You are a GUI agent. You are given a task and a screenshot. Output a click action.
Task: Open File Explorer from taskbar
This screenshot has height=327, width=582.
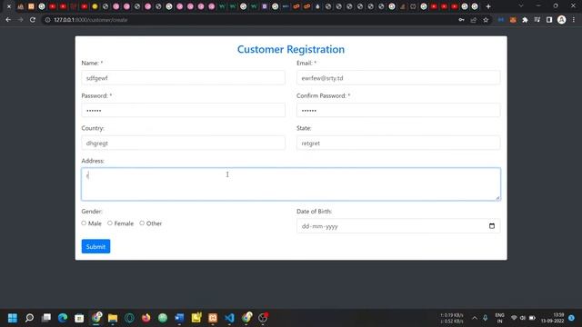click(x=113, y=318)
